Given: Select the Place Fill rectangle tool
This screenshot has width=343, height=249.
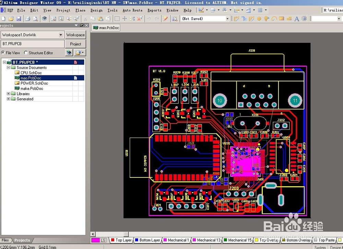Looking at the screenshot, I should coord(282,19).
